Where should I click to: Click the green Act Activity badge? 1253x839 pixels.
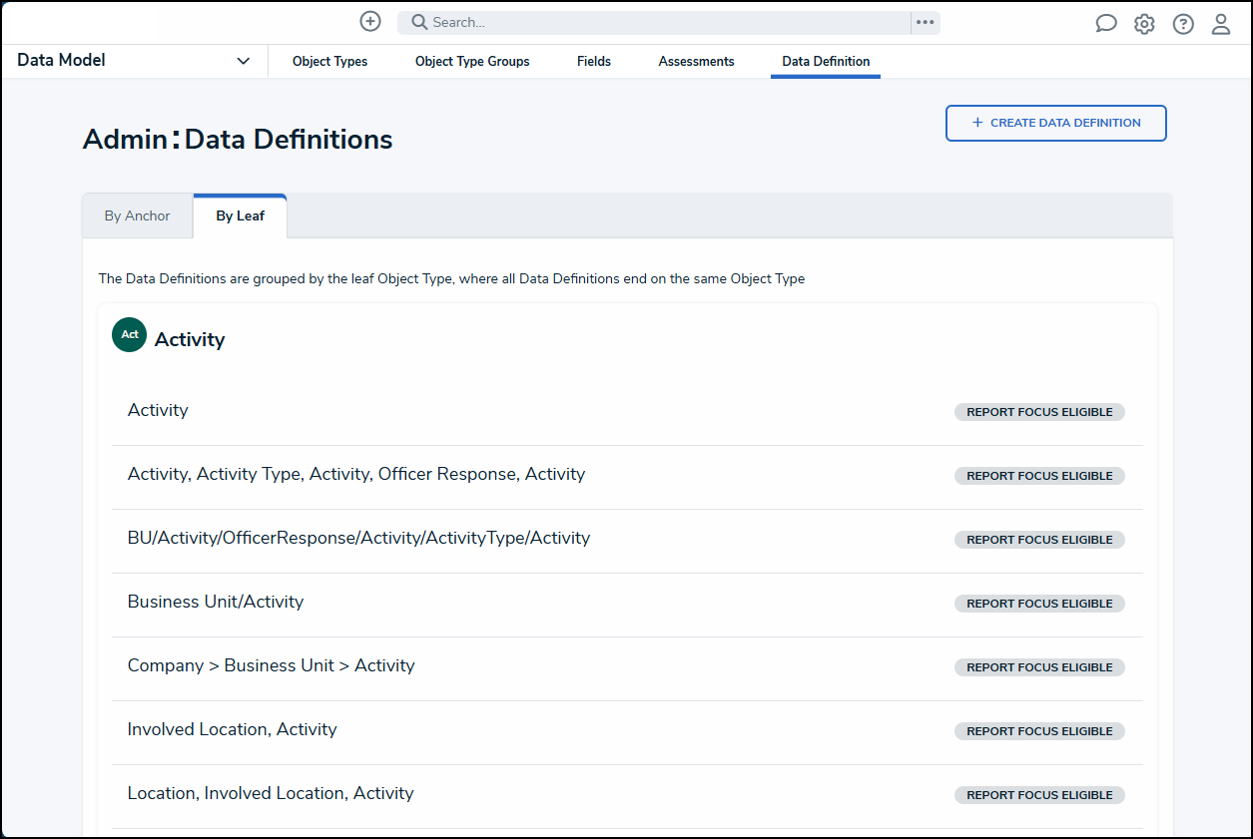pyautogui.click(x=129, y=335)
